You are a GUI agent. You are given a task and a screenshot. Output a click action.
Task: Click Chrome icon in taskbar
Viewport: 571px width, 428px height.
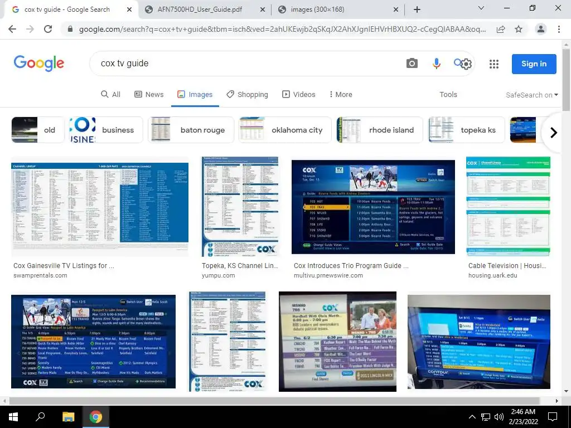(96, 417)
